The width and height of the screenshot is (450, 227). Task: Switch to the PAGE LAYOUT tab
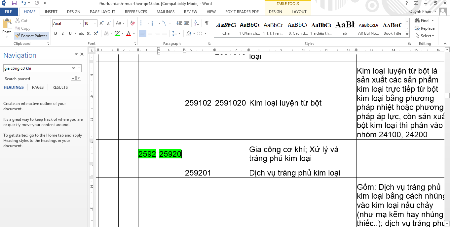coord(102,12)
